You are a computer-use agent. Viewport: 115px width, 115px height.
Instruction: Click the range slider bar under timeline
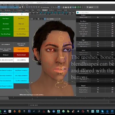(54, 102)
